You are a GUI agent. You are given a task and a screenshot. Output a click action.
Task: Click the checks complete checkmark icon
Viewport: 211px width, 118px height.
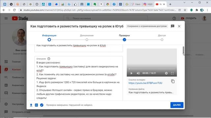42,105
